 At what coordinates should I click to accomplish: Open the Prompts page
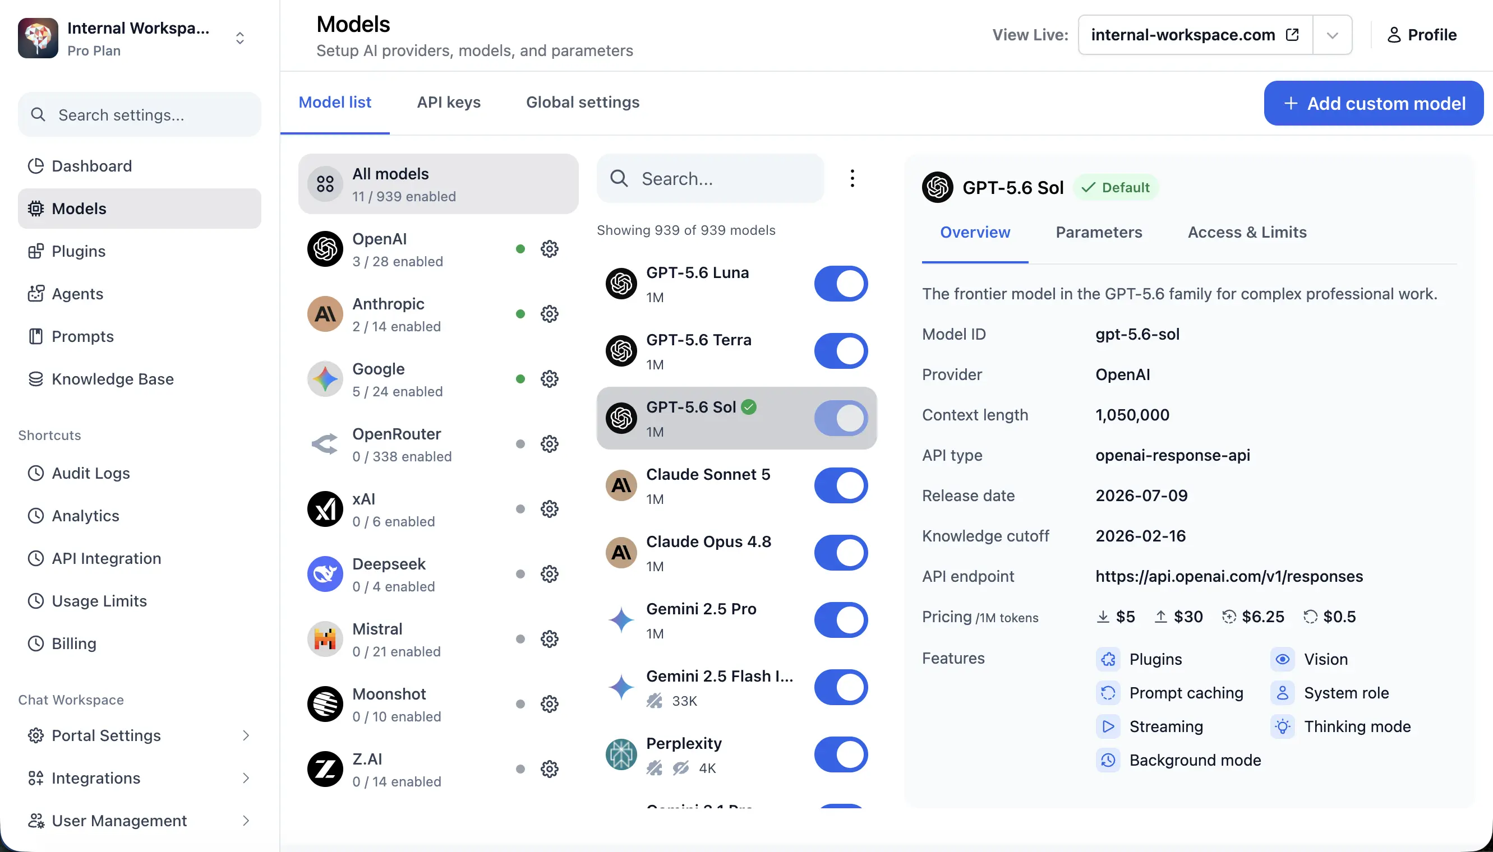[139, 336]
